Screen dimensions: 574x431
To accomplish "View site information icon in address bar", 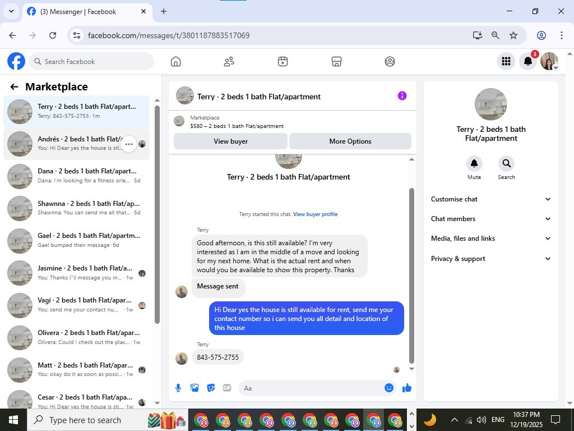I will pos(76,35).
